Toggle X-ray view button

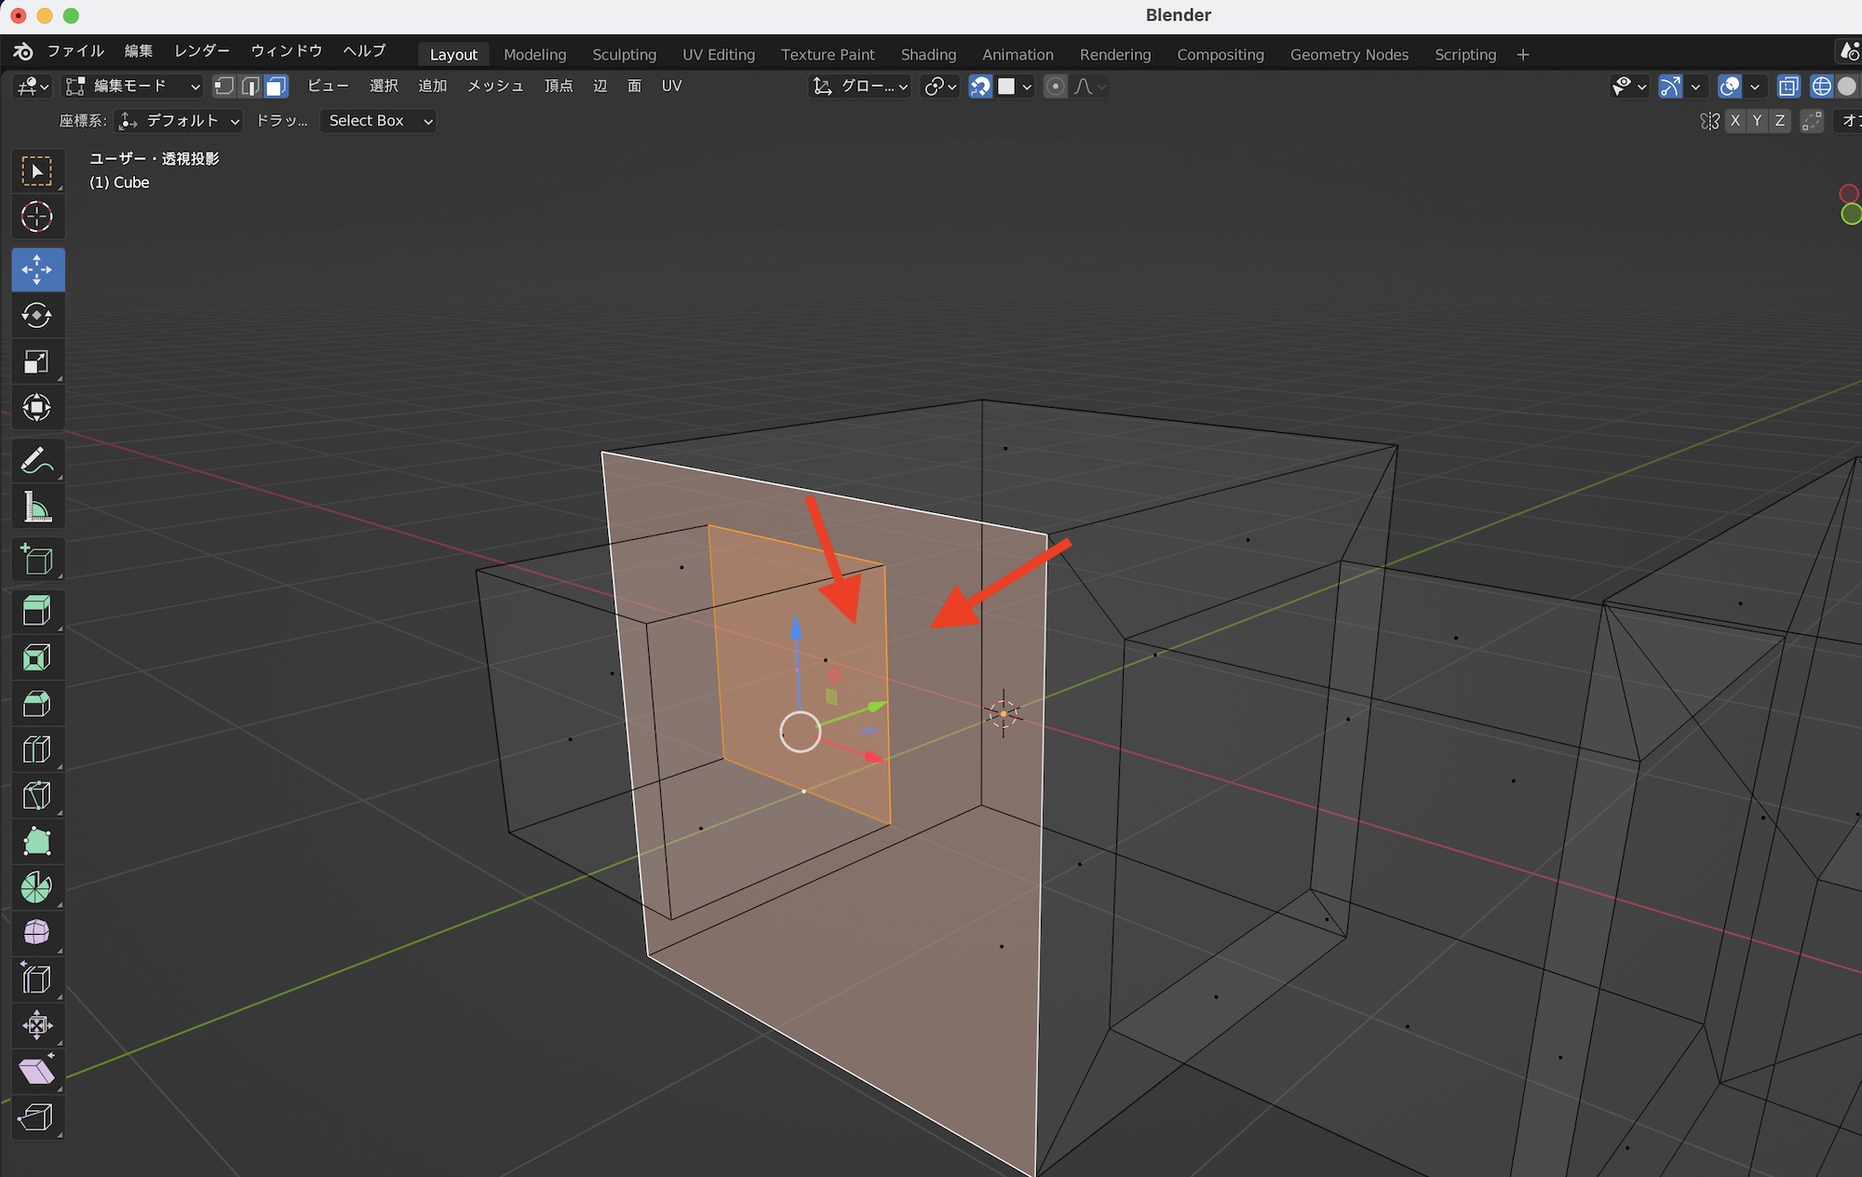tap(1788, 87)
